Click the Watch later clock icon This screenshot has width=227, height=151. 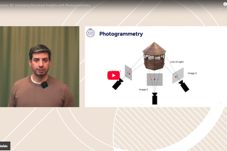click(225, 4)
